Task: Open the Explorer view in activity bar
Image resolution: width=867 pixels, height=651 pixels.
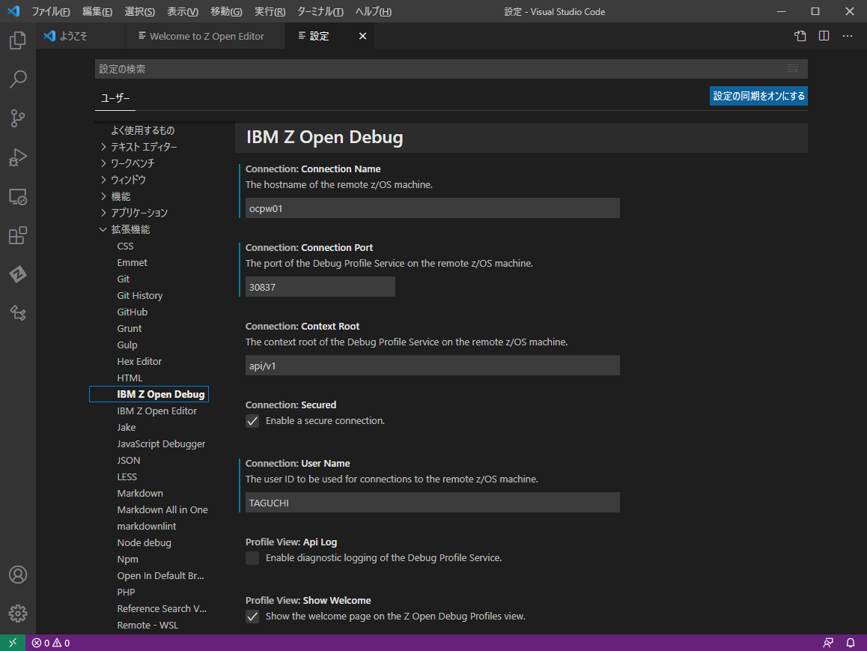Action: [x=18, y=40]
